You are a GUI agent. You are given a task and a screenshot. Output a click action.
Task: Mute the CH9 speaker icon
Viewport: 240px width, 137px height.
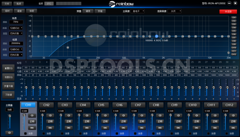tap(178, 116)
